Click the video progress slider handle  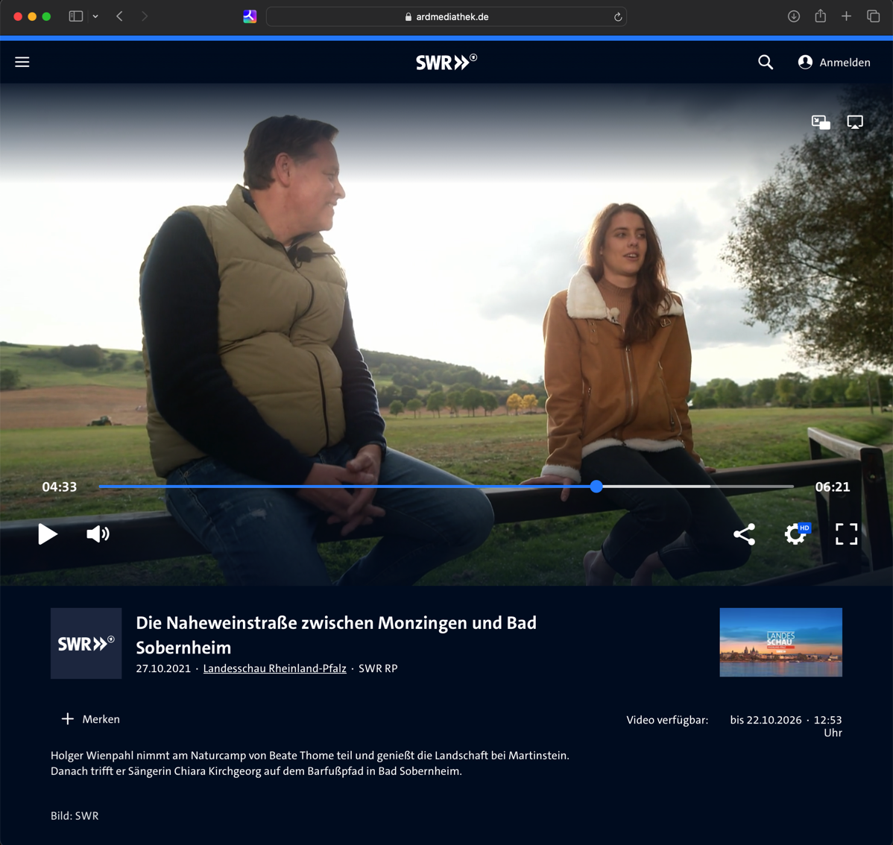tap(596, 487)
